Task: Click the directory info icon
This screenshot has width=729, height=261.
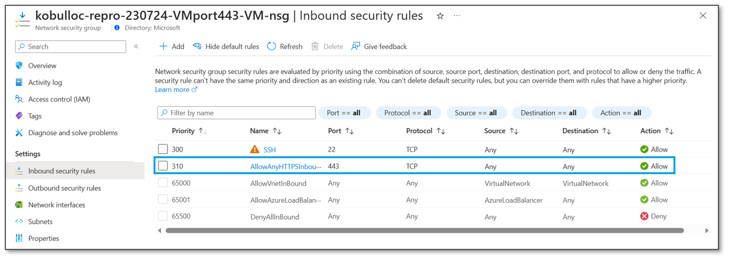Action: (117, 28)
